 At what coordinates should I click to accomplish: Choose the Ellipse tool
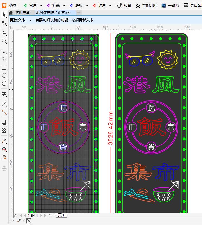[4, 75]
